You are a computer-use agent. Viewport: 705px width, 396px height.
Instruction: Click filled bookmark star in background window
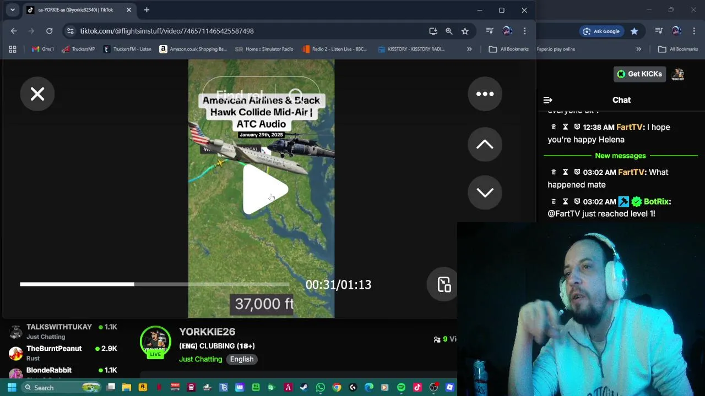pos(634,31)
